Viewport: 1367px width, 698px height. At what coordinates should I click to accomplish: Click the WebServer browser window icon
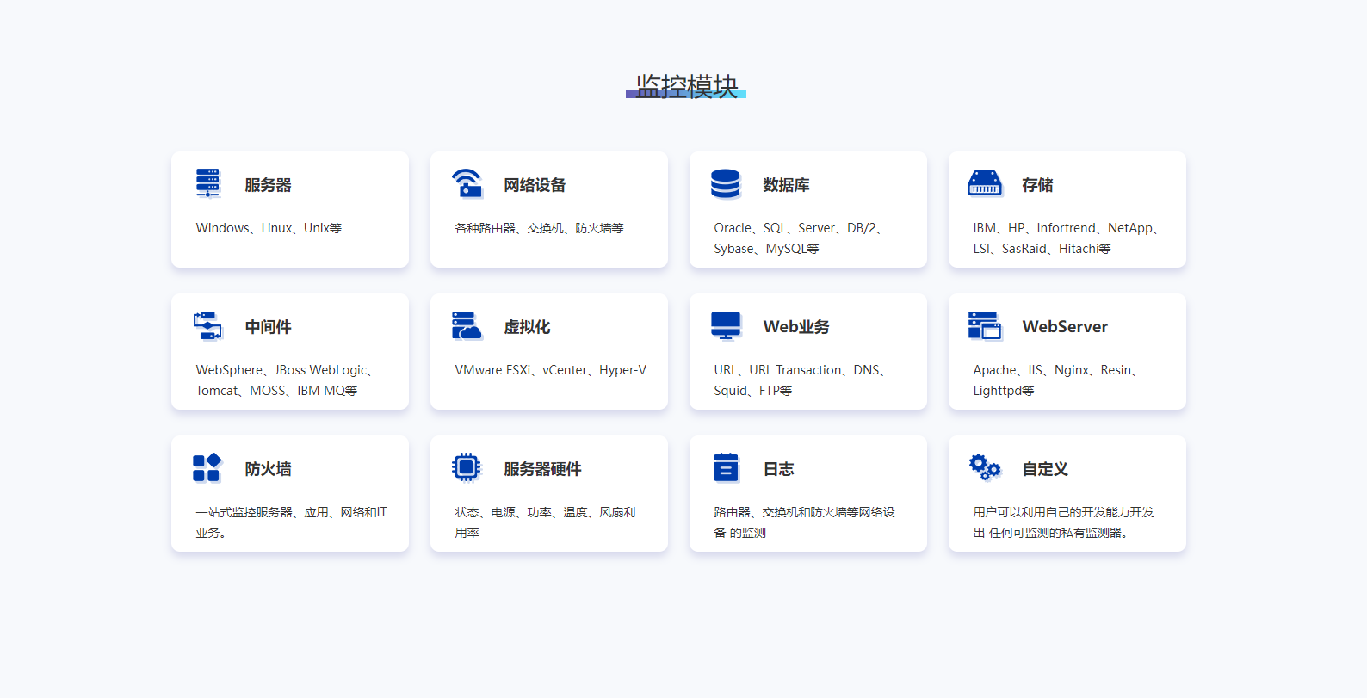point(985,325)
